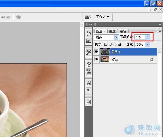Toggle lock image pixels brush icon
This screenshot has width=163, height=137.
[x=111, y=44]
